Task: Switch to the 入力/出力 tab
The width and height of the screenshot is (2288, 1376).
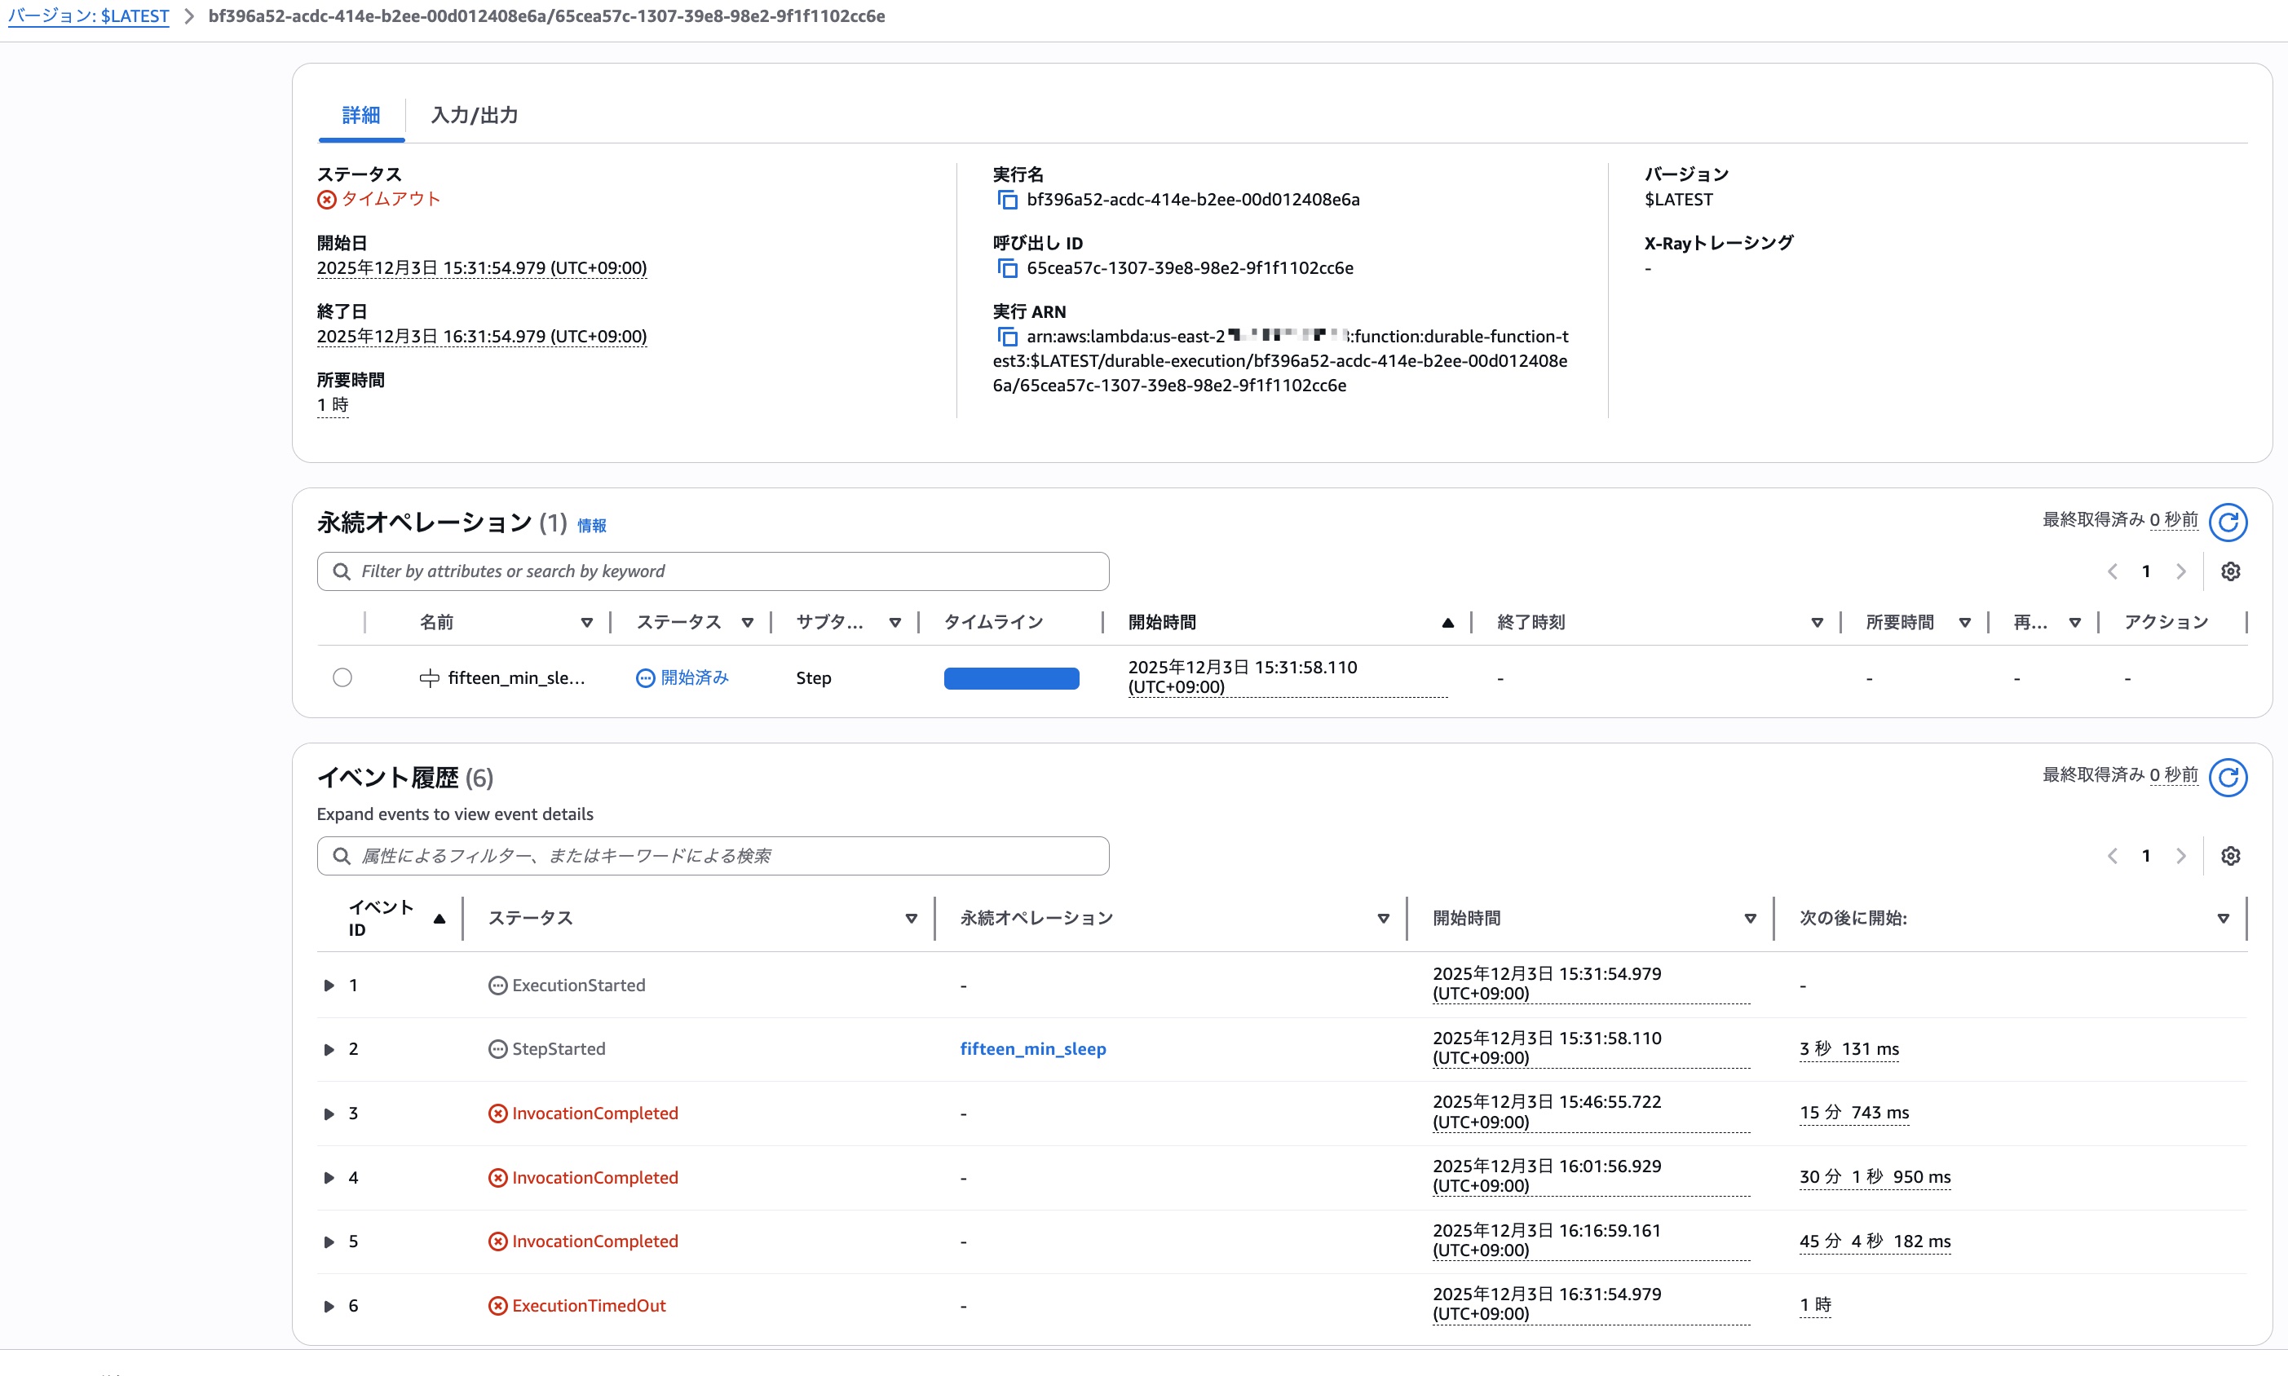Action: (474, 115)
